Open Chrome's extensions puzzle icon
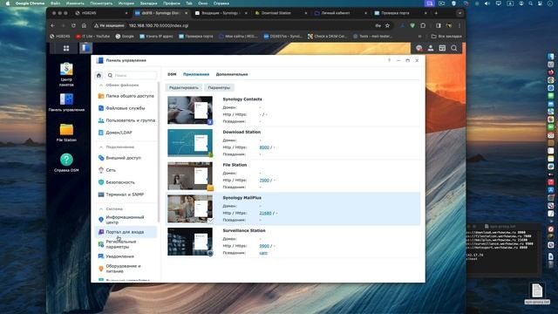The image size is (558, 314). point(423,25)
